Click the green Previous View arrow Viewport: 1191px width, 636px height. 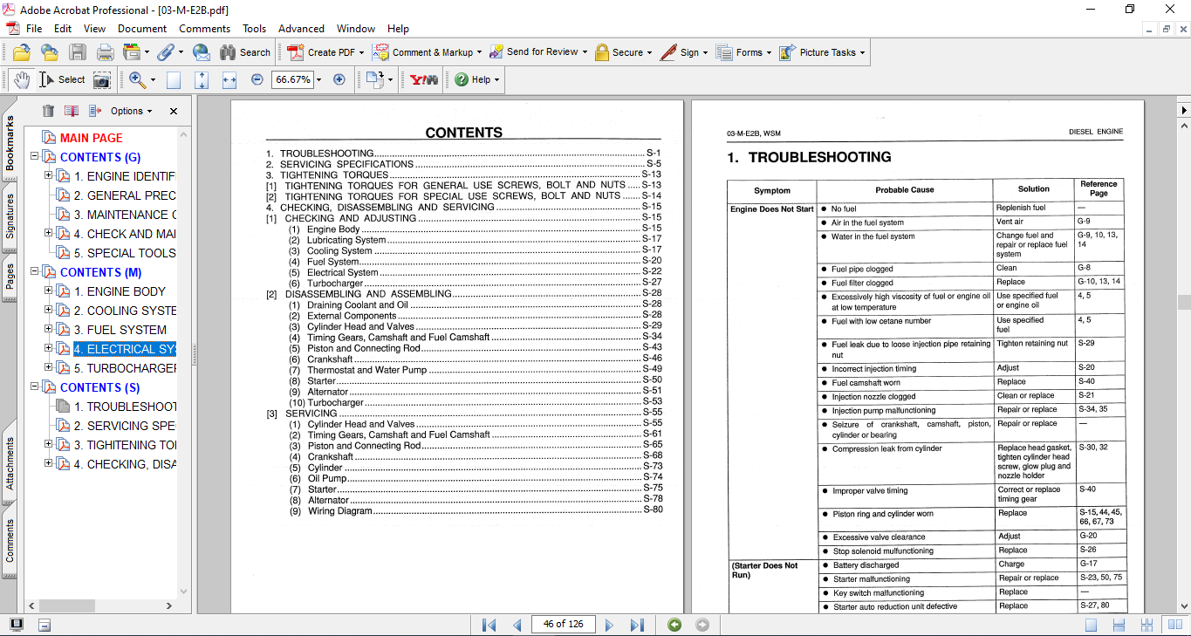[674, 625]
